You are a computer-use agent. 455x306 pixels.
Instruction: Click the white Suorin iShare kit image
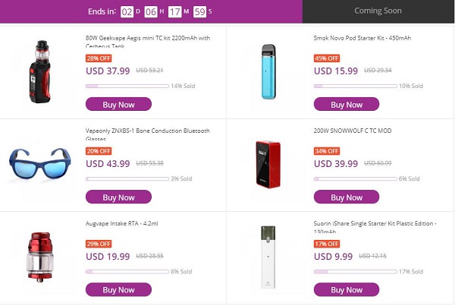(x=267, y=257)
